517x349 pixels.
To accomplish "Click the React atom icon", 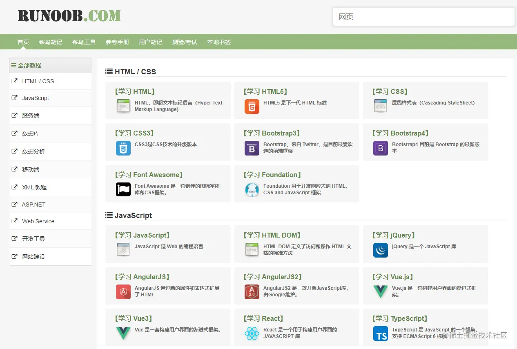I will pos(252,333).
